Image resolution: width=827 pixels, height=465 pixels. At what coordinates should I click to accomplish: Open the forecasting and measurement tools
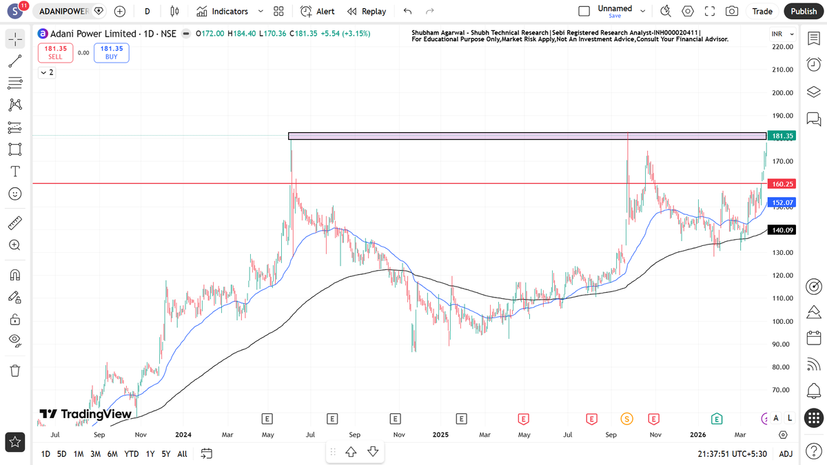(x=14, y=127)
